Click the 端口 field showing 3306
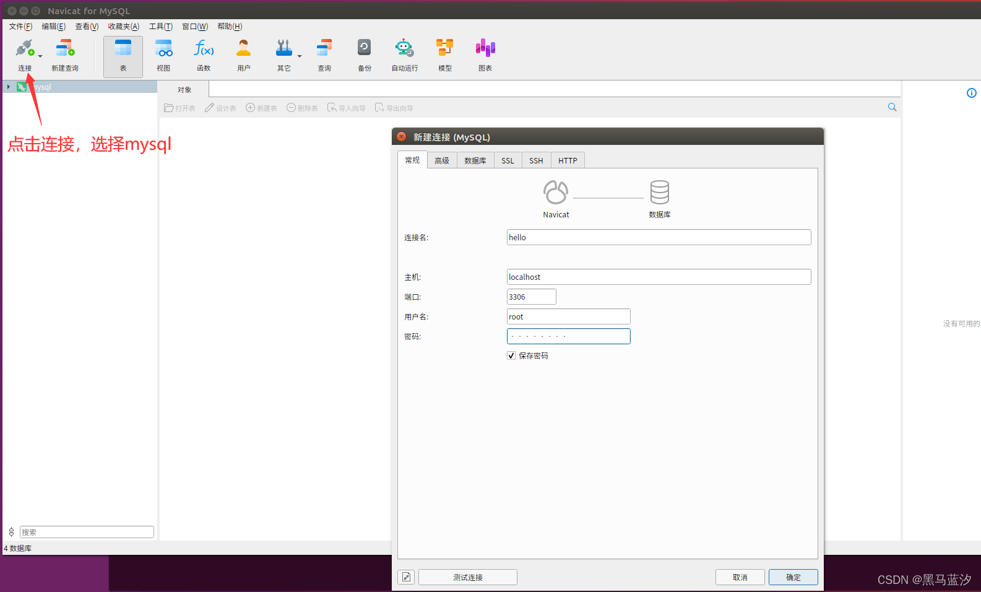This screenshot has width=981, height=592. 531,297
